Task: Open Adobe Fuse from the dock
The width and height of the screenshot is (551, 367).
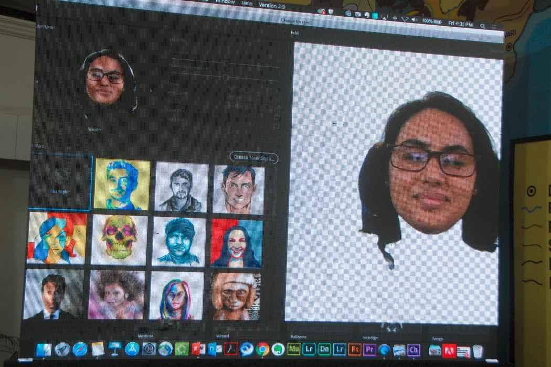Action: pos(355,350)
